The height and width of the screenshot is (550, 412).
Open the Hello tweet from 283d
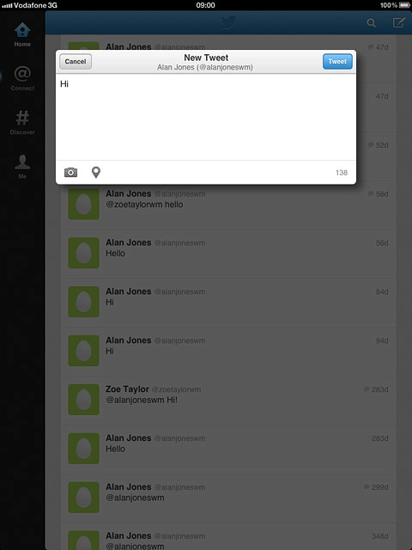[x=228, y=449]
